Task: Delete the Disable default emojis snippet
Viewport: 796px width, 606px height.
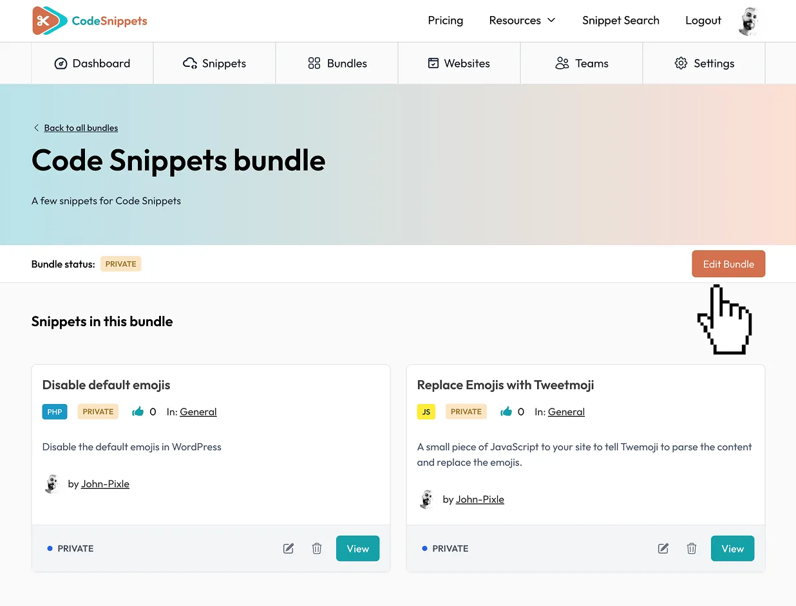Action: coord(317,549)
